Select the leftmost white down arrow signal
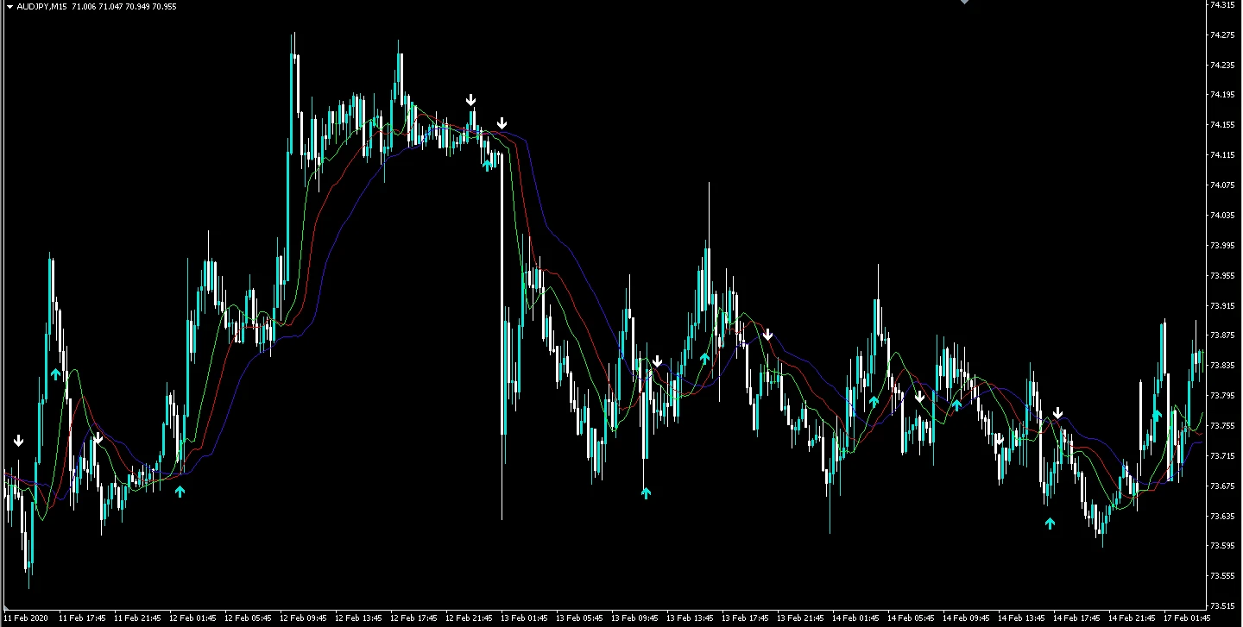1243x627 pixels. coord(19,441)
